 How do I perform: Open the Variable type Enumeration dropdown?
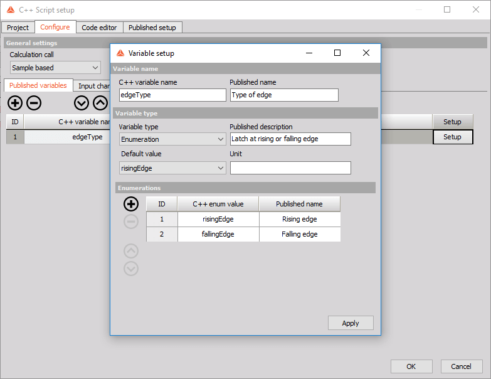coord(172,139)
